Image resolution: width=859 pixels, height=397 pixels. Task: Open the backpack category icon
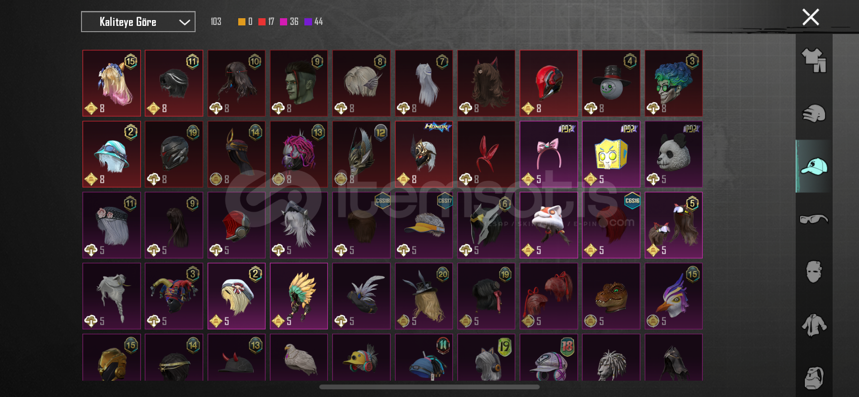[814, 378]
